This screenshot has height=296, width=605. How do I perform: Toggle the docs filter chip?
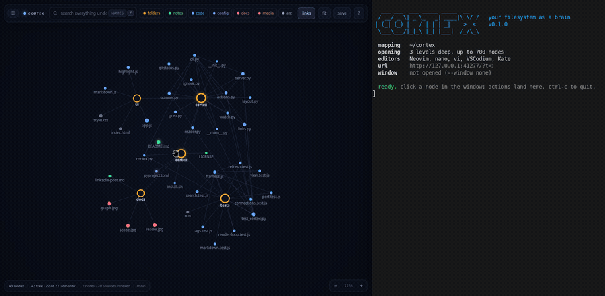243,13
